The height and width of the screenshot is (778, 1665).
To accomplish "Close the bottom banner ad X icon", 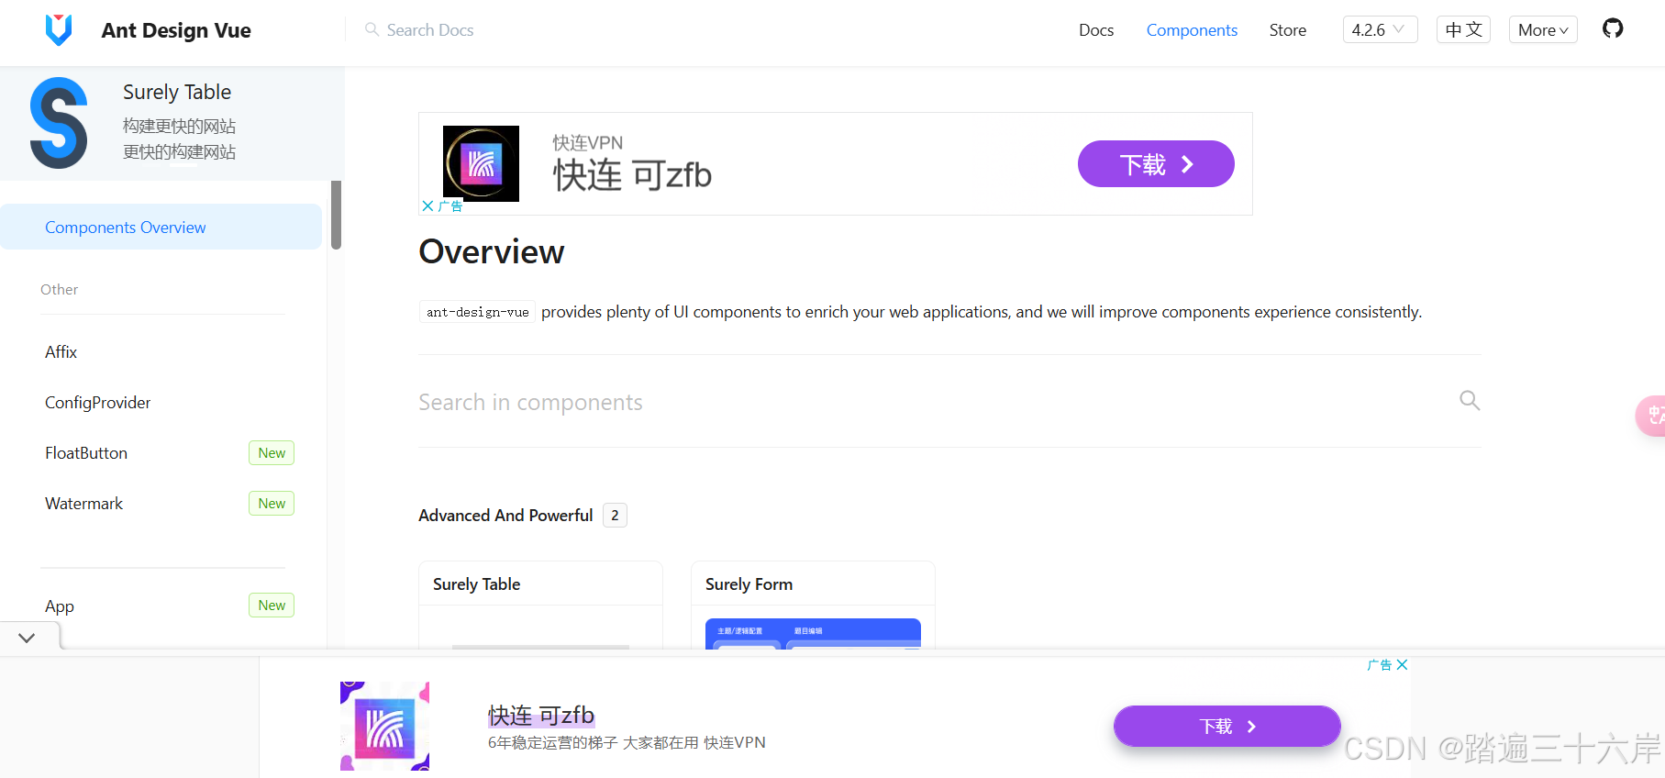I will (x=1402, y=664).
